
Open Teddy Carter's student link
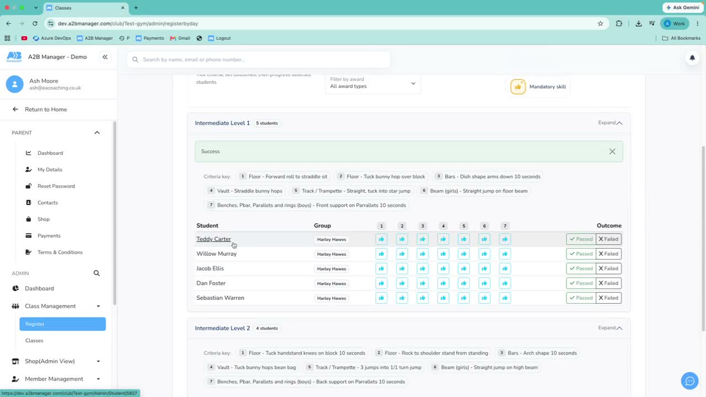pyautogui.click(x=213, y=239)
